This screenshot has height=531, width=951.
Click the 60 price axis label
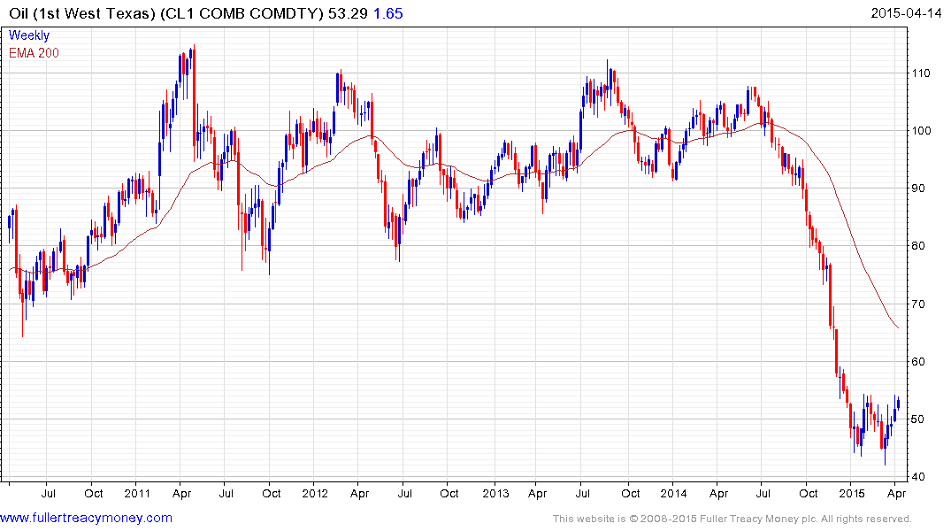918,362
